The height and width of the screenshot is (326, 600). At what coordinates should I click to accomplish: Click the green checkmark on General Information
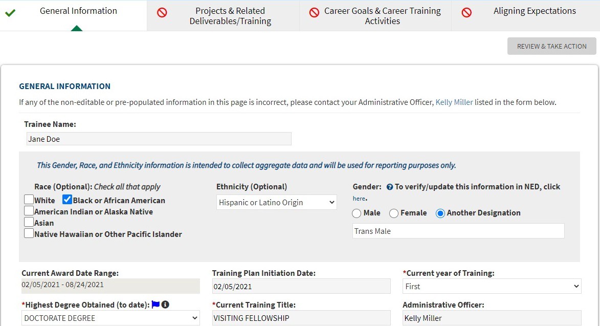click(10, 12)
